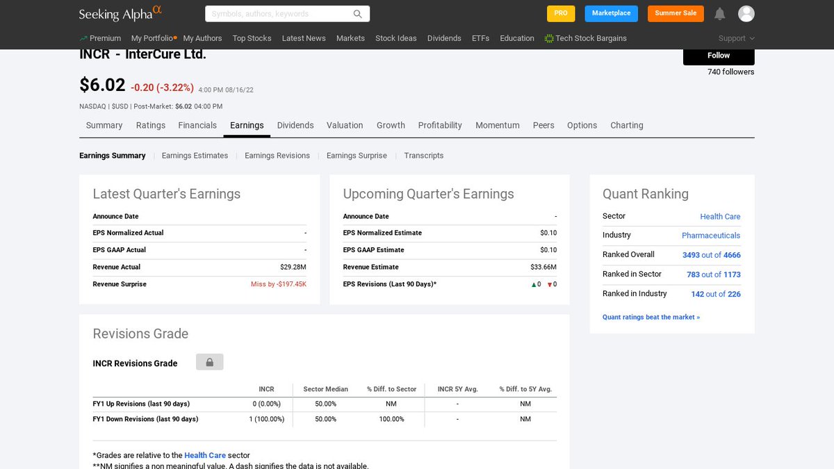Click the INCR 5Y Avg. column header

coord(457,389)
